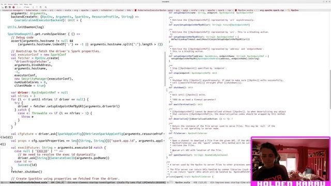Select rpc in the right pane breadcrumb
Viewport: 331px width, 186px height.
click(x=230, y=10)
